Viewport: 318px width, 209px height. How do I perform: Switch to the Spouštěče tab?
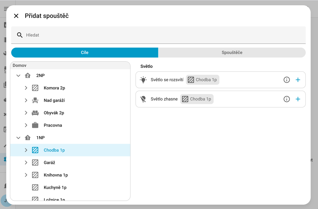pyautogui.click(x=232, y=53)
